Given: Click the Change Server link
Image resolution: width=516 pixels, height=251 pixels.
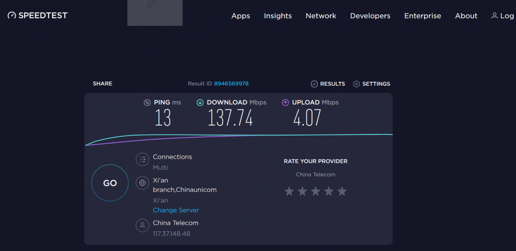Looking at the screenshot, I should 176,210.
